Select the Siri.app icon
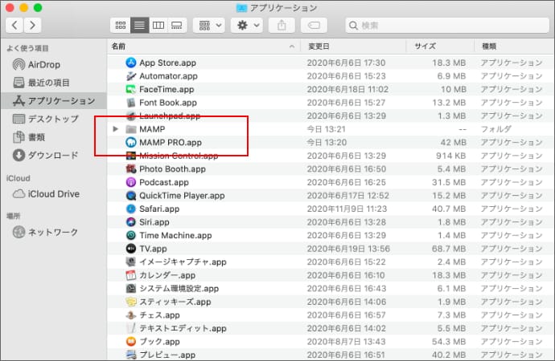Screen dimensions: 555x361 132,221
